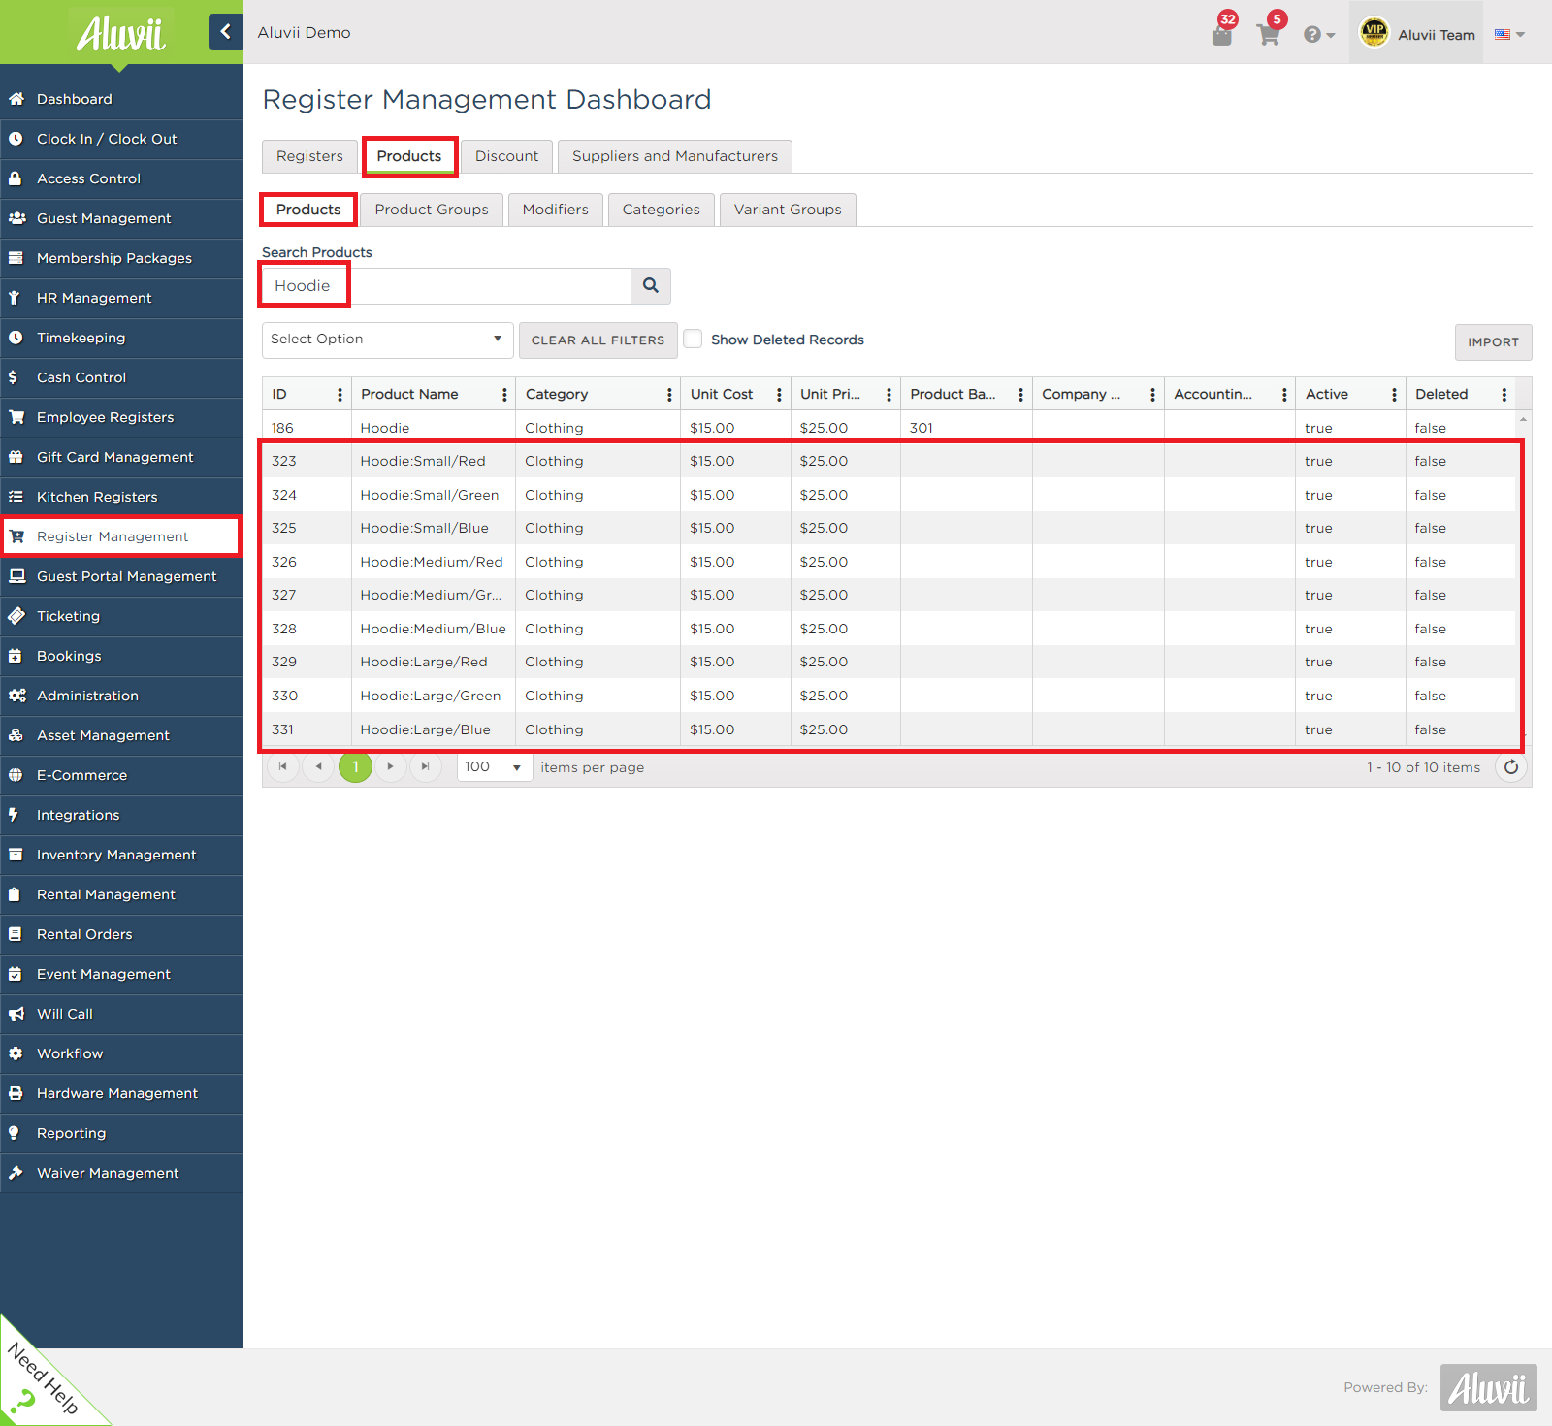The width and height of the screenshot is (1552, 1426).
Task: Toggle Show Deleted Records checkbox
Action: click(x=693, y=339)
